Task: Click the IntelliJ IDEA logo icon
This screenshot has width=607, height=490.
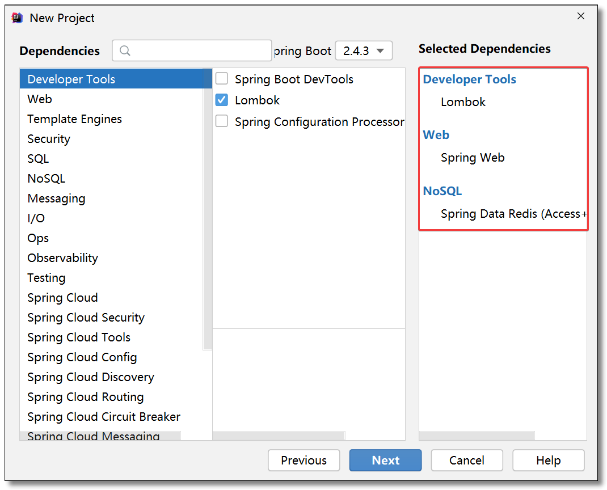Action: [x=17, y=18]
